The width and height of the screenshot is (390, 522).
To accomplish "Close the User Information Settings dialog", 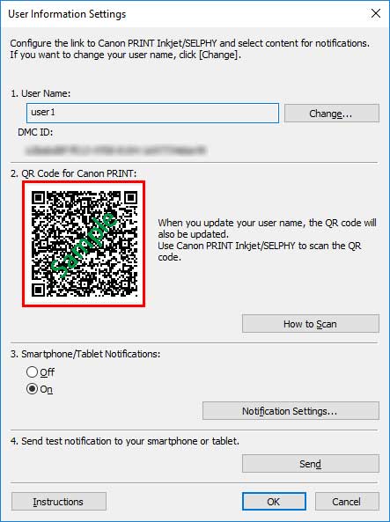I will point(376,14).
